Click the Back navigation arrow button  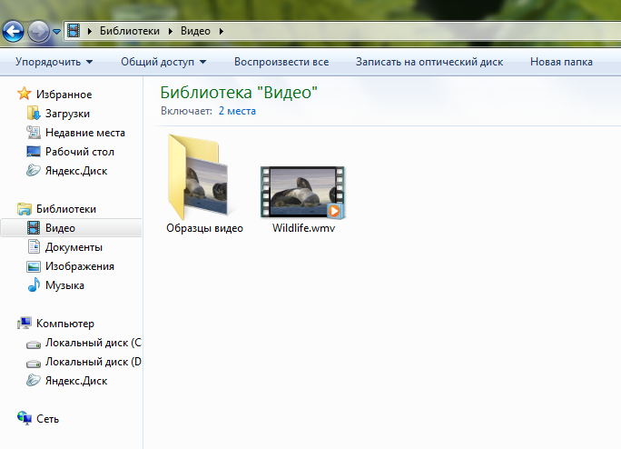tap(13, 33)
